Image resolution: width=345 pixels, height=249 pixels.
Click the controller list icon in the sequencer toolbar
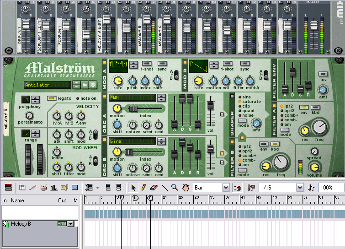click(x=89, y=188)
